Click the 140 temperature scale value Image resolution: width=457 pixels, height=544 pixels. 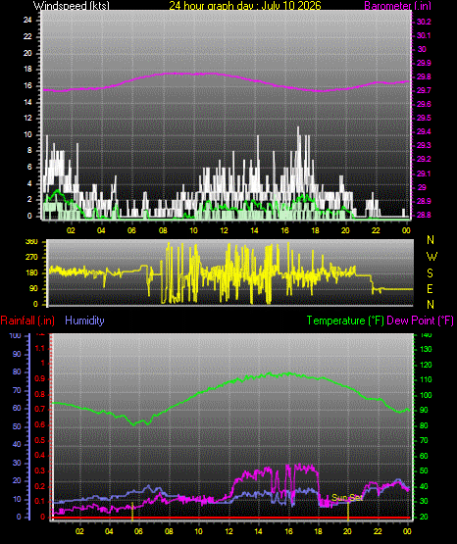click(426, 335)
